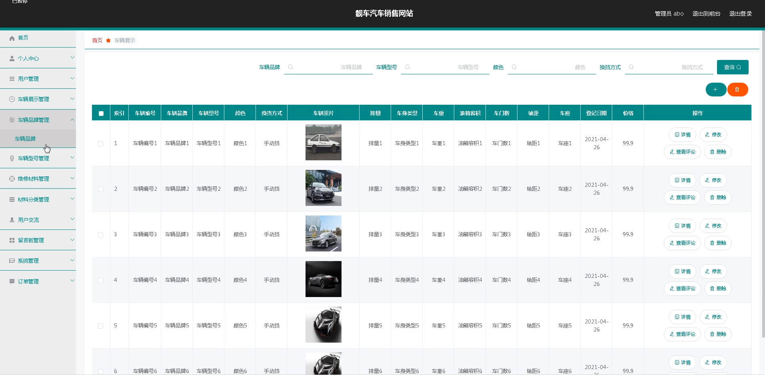Click the star icon in breadcrumb
The image size is (765, 375).
click(108, 40)
